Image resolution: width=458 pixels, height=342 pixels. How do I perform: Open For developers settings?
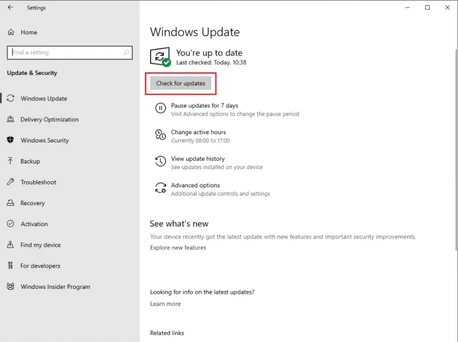point(40,266)
